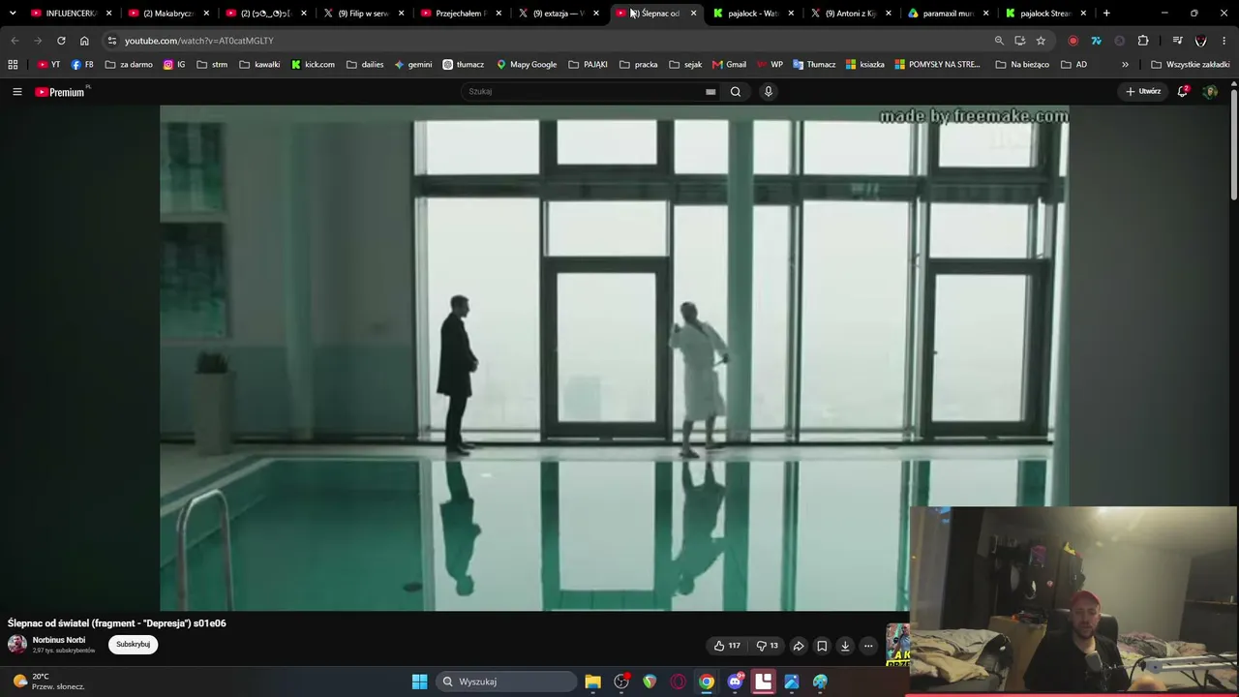Open the IG Instagram bookmark

(174, 65)
